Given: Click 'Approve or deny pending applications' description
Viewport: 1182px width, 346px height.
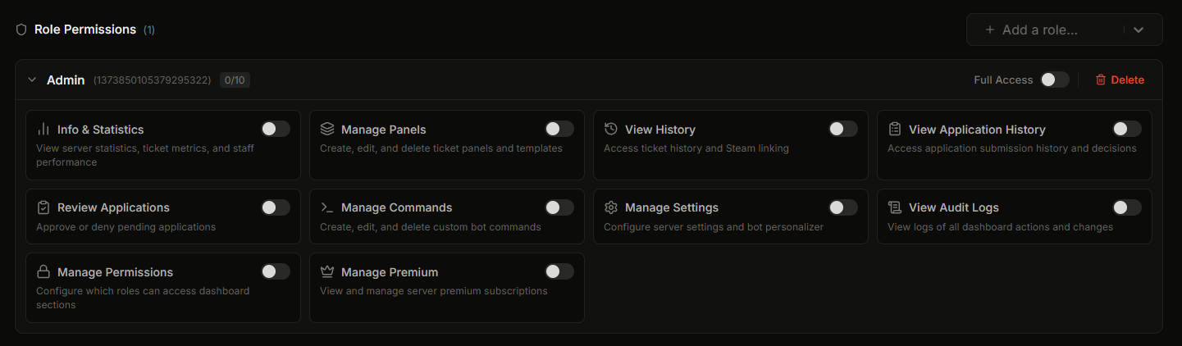Looking at the screenshot, I should [126, 227].
